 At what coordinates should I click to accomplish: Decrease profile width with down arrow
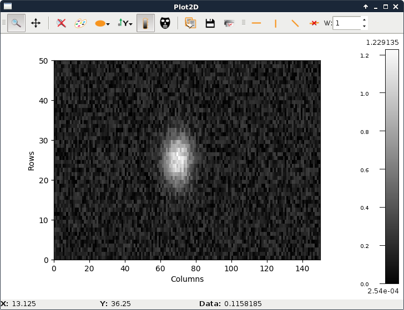(x=364, y=27)
